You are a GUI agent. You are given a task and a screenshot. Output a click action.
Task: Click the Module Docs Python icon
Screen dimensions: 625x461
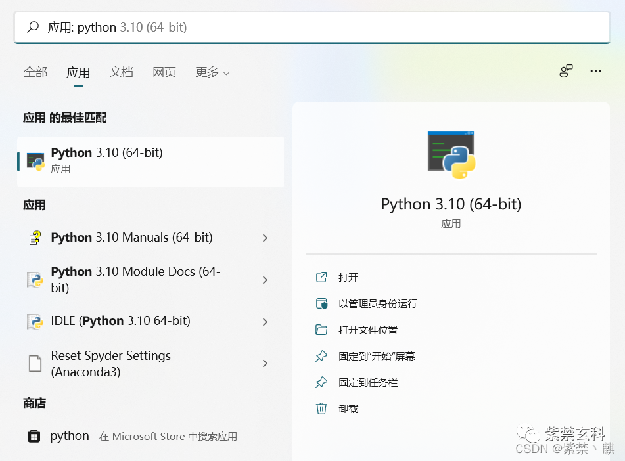pos(35,280)
